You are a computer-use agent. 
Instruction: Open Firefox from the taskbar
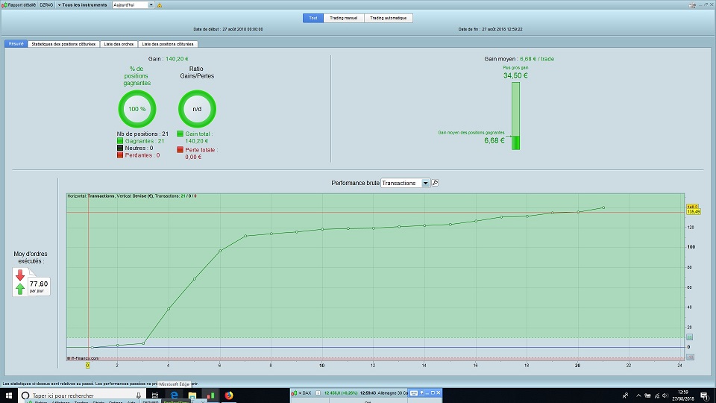[229, 396]
